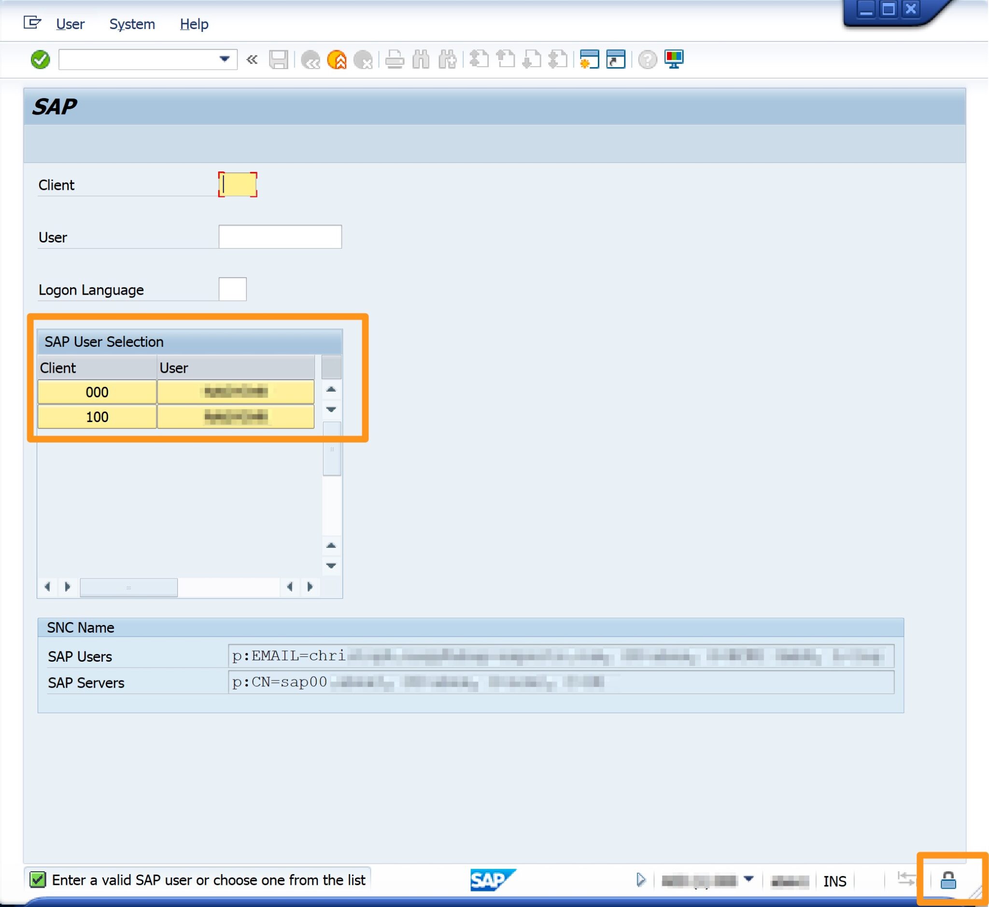Click the Save icon in the toolbar
The image size is (989, 907).
[x=280, y=60]
